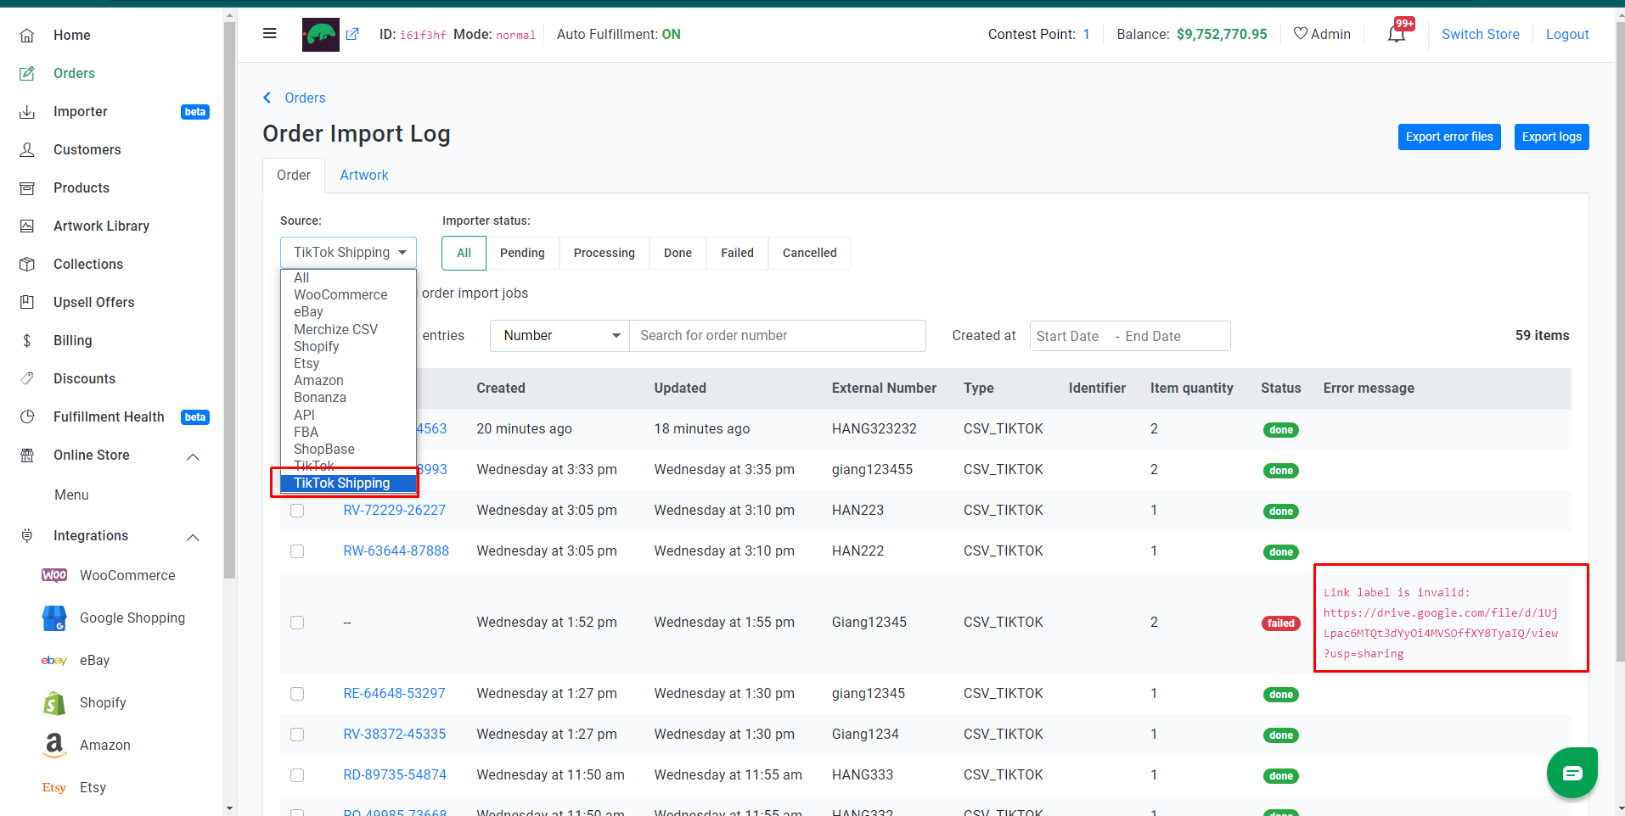1625x816 pixels.
Task: Select the Pending importer status filter
Action: [522, 253]
